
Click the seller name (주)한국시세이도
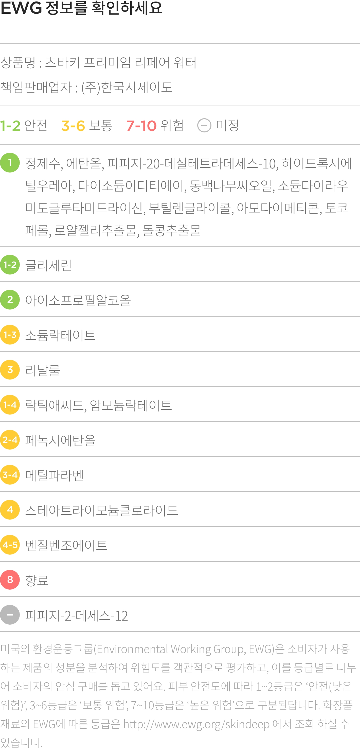[x=127, y=87]
